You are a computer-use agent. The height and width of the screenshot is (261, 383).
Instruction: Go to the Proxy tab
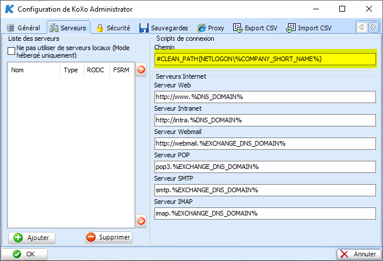[210, 28]
